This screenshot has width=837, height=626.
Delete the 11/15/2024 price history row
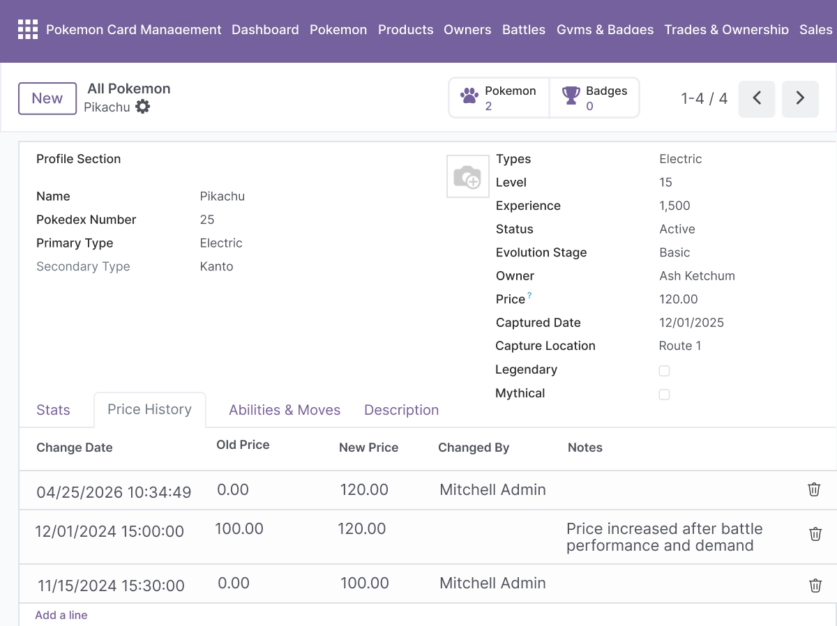pyautogui.click(x=815, y=586)
